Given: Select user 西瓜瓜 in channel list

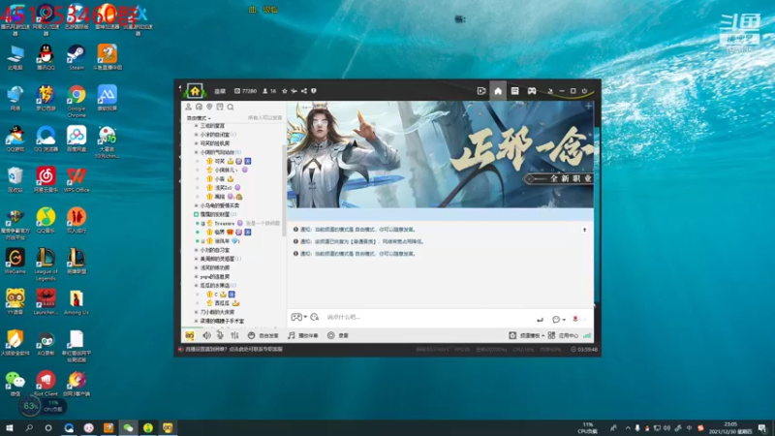Looking at the screenshot, I should click(x=222, y=303).
